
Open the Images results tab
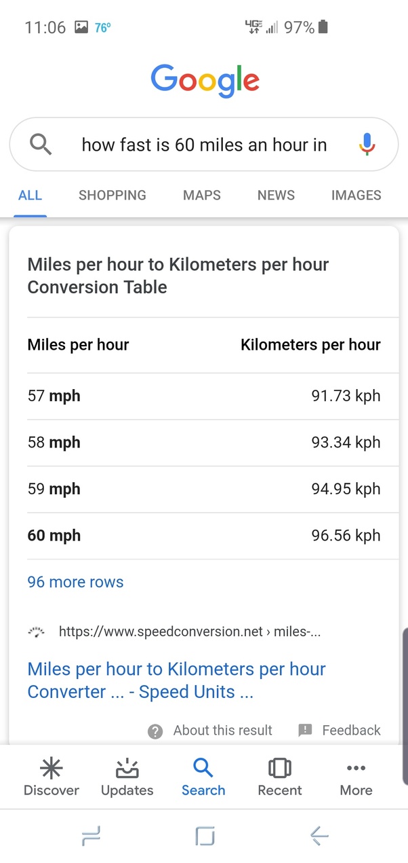[x=356, y=196]
